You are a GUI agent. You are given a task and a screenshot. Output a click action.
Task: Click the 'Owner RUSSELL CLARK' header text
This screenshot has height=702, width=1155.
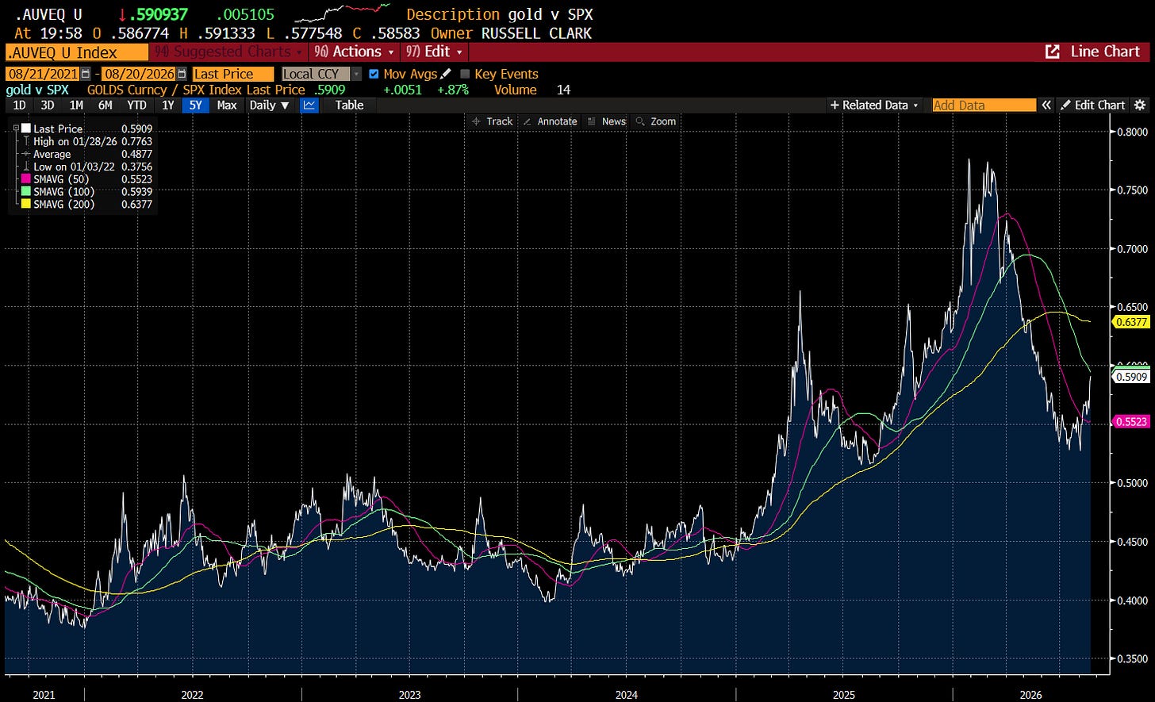511,33
